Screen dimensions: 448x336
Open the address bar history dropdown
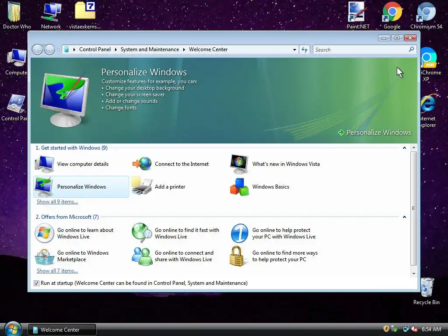click(294, 50)
